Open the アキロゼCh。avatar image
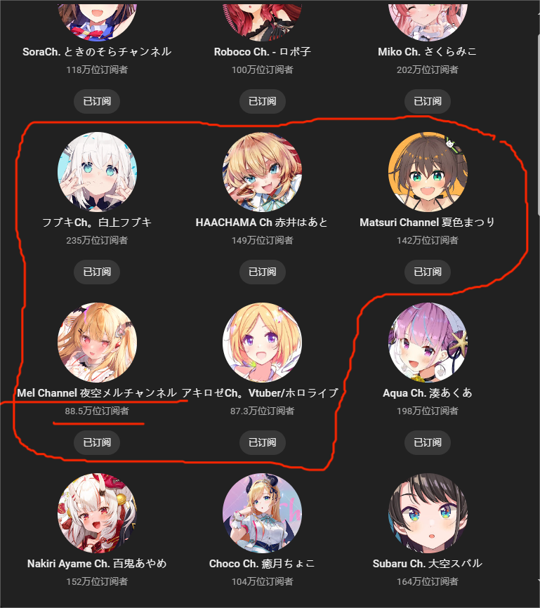The image size is (540, 608). [x=262, y=343]
